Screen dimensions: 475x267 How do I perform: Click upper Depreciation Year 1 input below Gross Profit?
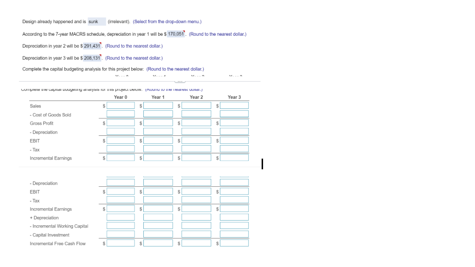tap(158, 131)
